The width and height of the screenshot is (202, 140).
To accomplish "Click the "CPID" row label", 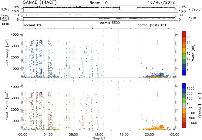I will (6, 24).
